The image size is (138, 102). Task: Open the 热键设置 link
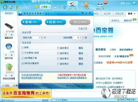click(x=83, y=29)
